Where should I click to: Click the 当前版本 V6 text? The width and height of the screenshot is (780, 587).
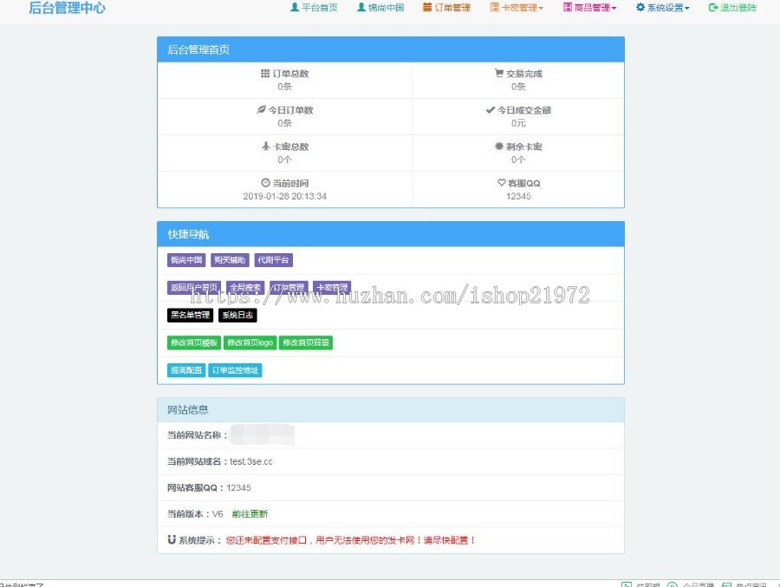click(x=196, y=514)
